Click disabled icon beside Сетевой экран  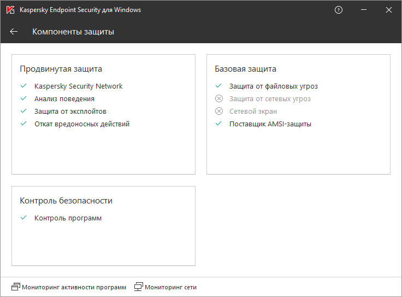tap(219, 111)
